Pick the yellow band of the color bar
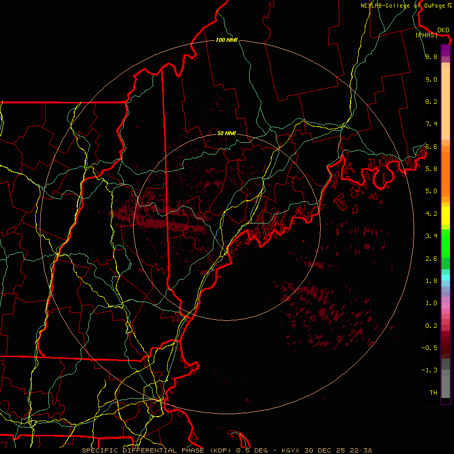454x454 pixels. [x=445, y=216]
